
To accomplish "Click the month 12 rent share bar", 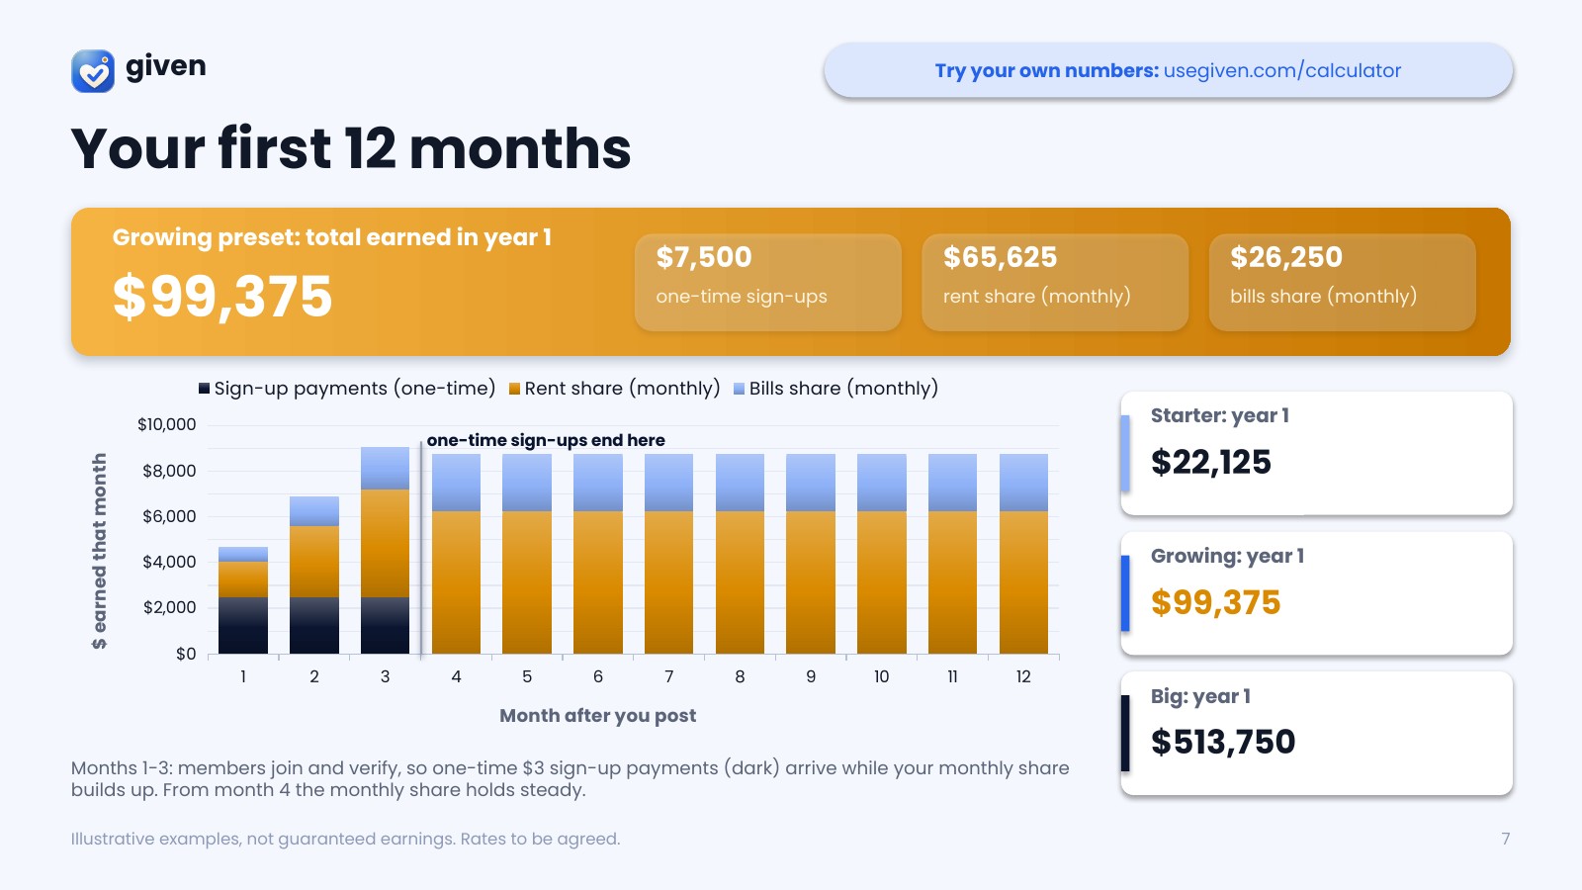I will click(x=1023, y=582).
